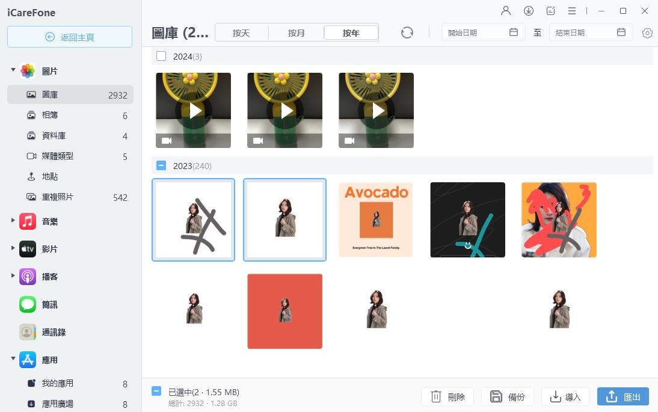Toggle the select-all checkbox beside 已選中
Screen dimensions: 658x412
point(156,392)
